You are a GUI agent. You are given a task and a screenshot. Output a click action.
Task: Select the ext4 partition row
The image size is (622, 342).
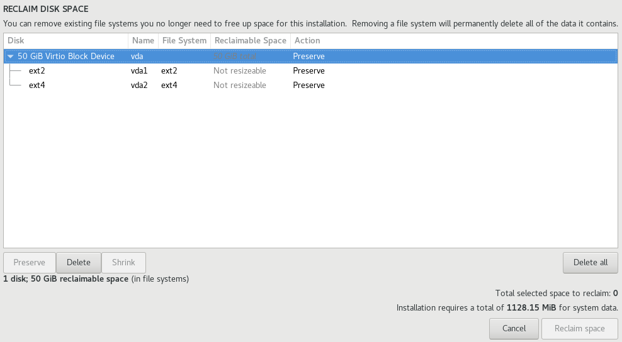pyautogui.click(x=37, y=85)
